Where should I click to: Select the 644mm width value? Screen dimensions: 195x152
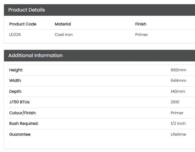(x=178, y=81)
